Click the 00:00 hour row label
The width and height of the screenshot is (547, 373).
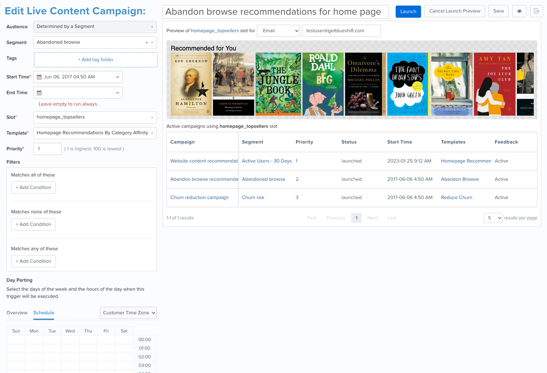(x=145, y=340)
